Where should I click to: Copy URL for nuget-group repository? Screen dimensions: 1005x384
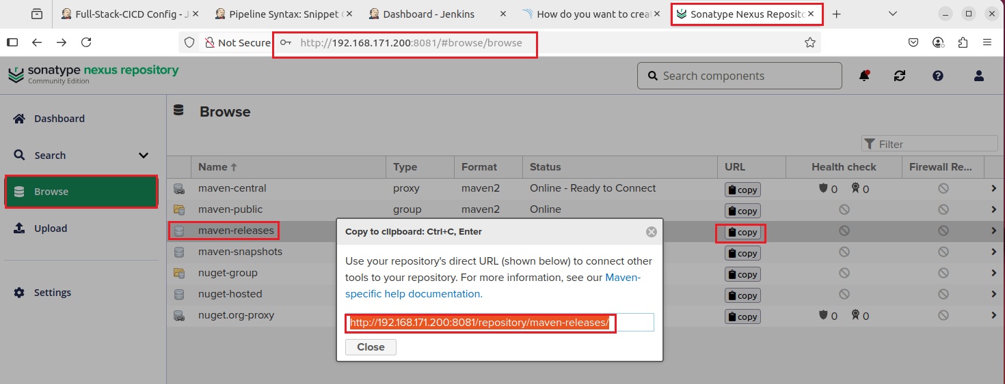coord(742,274)
